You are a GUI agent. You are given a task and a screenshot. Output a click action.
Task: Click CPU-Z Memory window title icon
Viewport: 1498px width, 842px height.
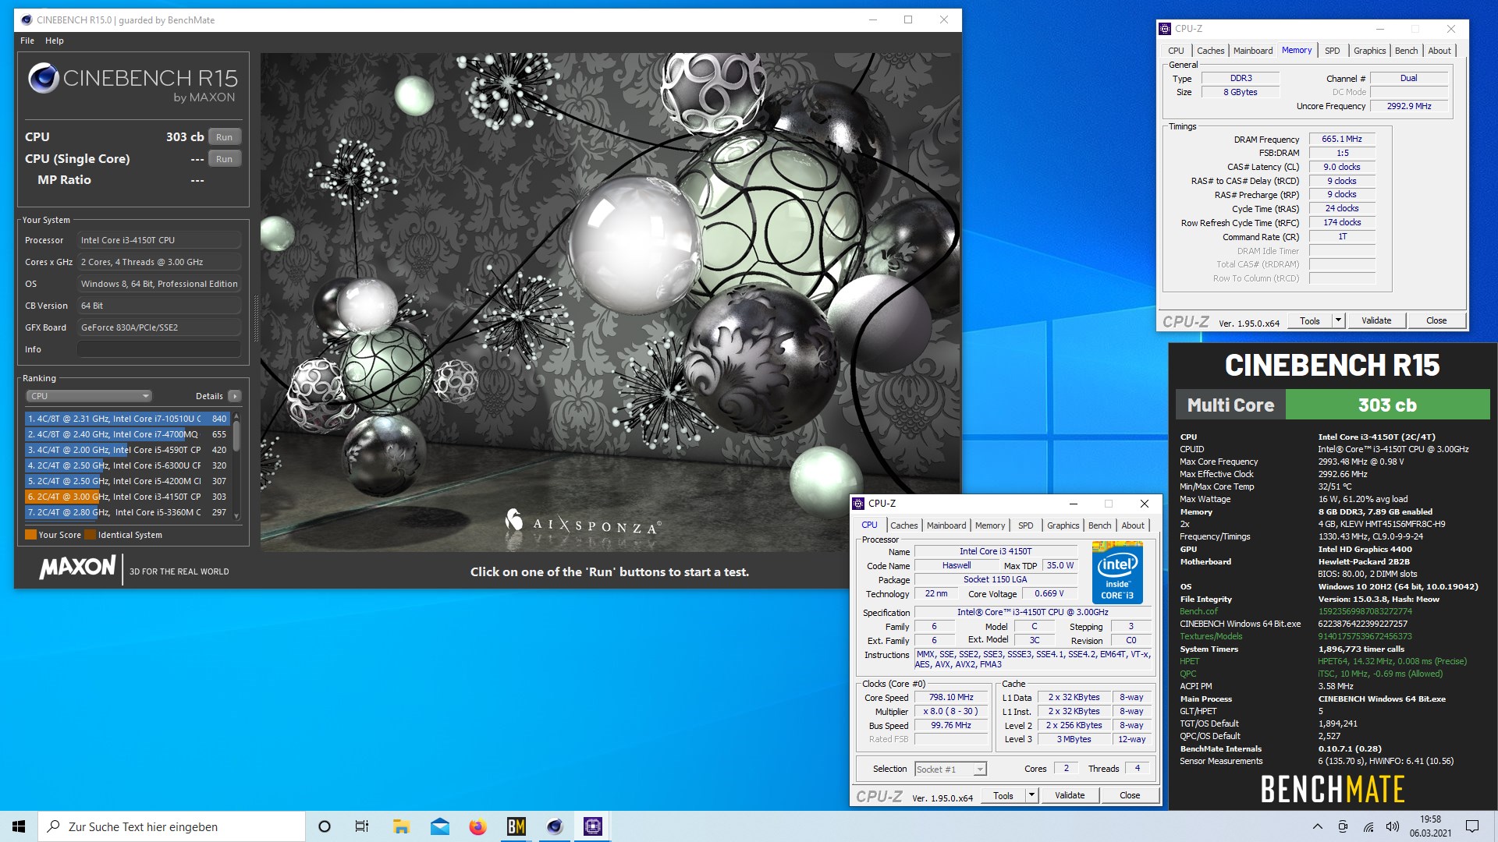1165,29
